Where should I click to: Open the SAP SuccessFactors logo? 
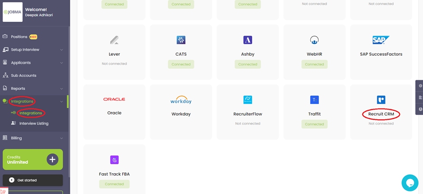[381, 40]
